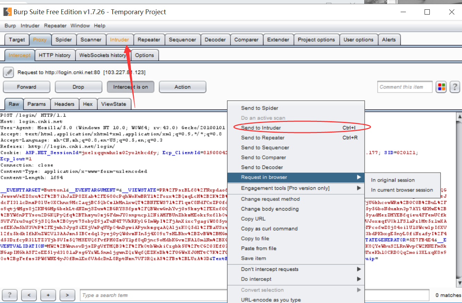Choose Change body encoding

(296, 209)
